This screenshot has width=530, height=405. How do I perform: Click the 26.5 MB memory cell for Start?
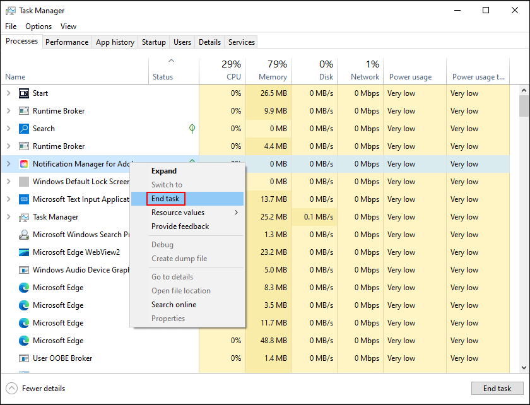pyautogui.click(x=268, y=93)
